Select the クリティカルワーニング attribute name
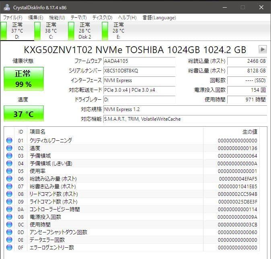271x259 pixels. [51, 140]
